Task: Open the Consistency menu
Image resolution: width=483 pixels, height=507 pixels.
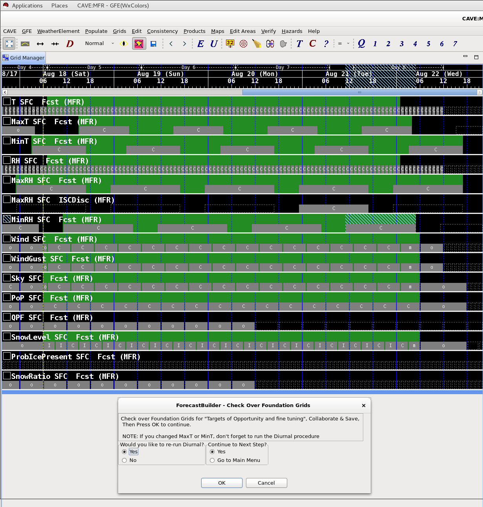Action: click(162, 31)
